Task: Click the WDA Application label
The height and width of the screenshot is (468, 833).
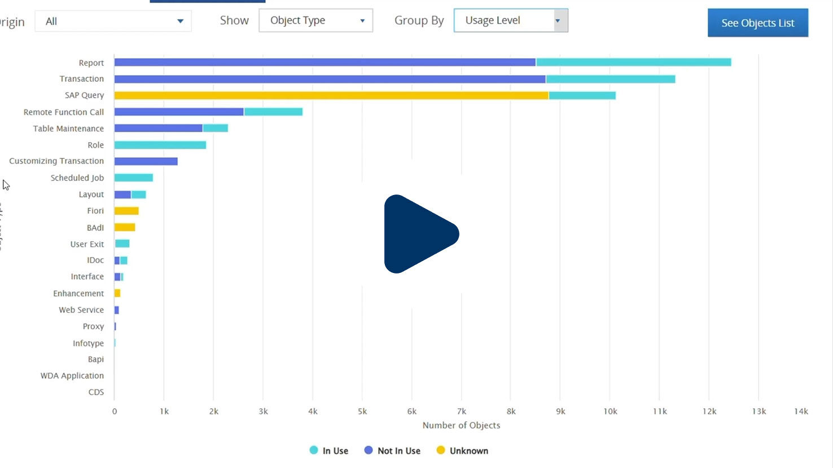Action: pyautogui.click(x=72, y=376)
